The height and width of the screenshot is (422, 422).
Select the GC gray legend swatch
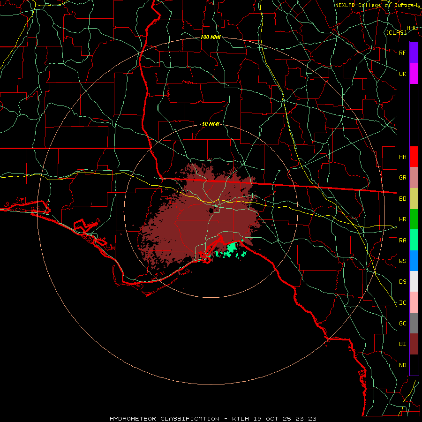(x=414, y=323)
